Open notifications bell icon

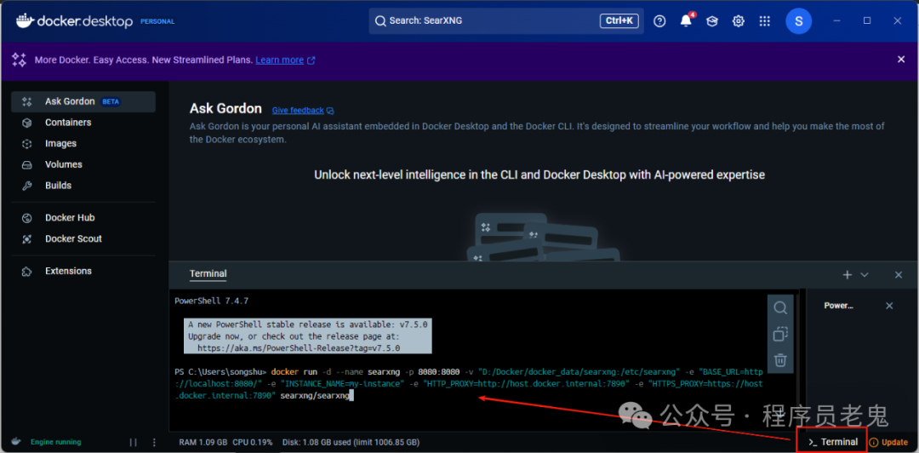pos(686,21)
